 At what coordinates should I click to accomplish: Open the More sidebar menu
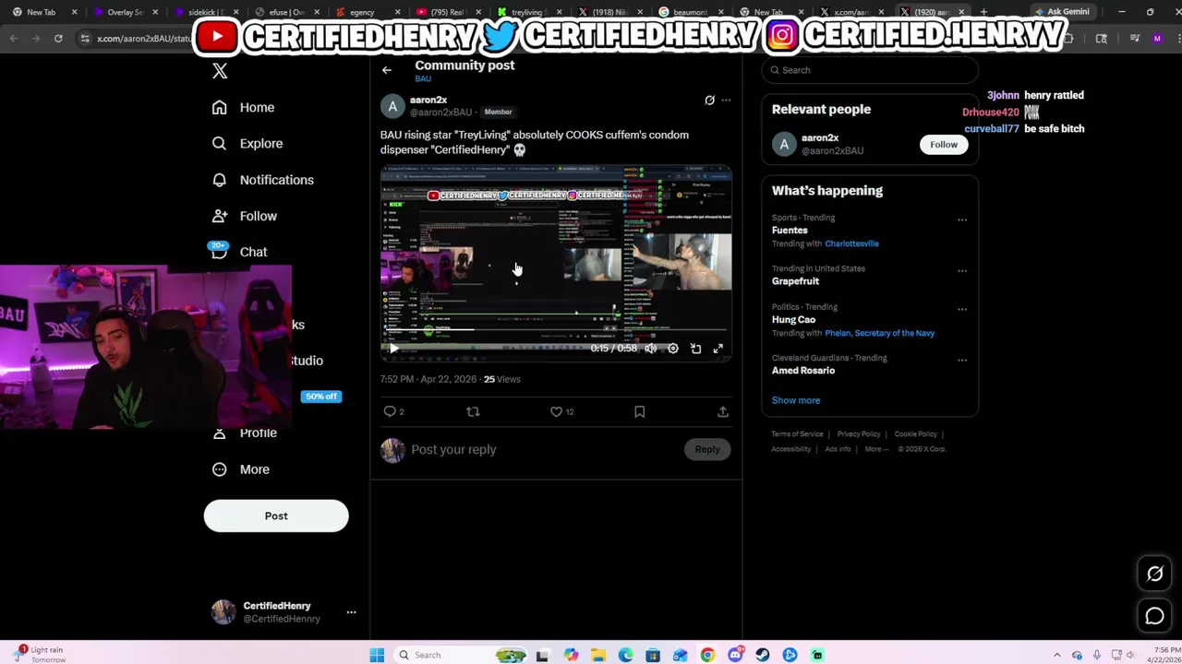240,469
